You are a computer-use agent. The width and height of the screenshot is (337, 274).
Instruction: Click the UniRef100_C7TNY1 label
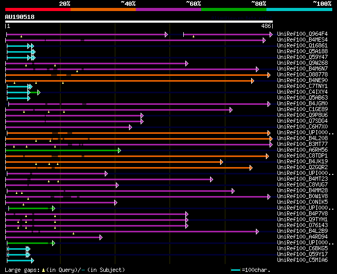(302, 86)
